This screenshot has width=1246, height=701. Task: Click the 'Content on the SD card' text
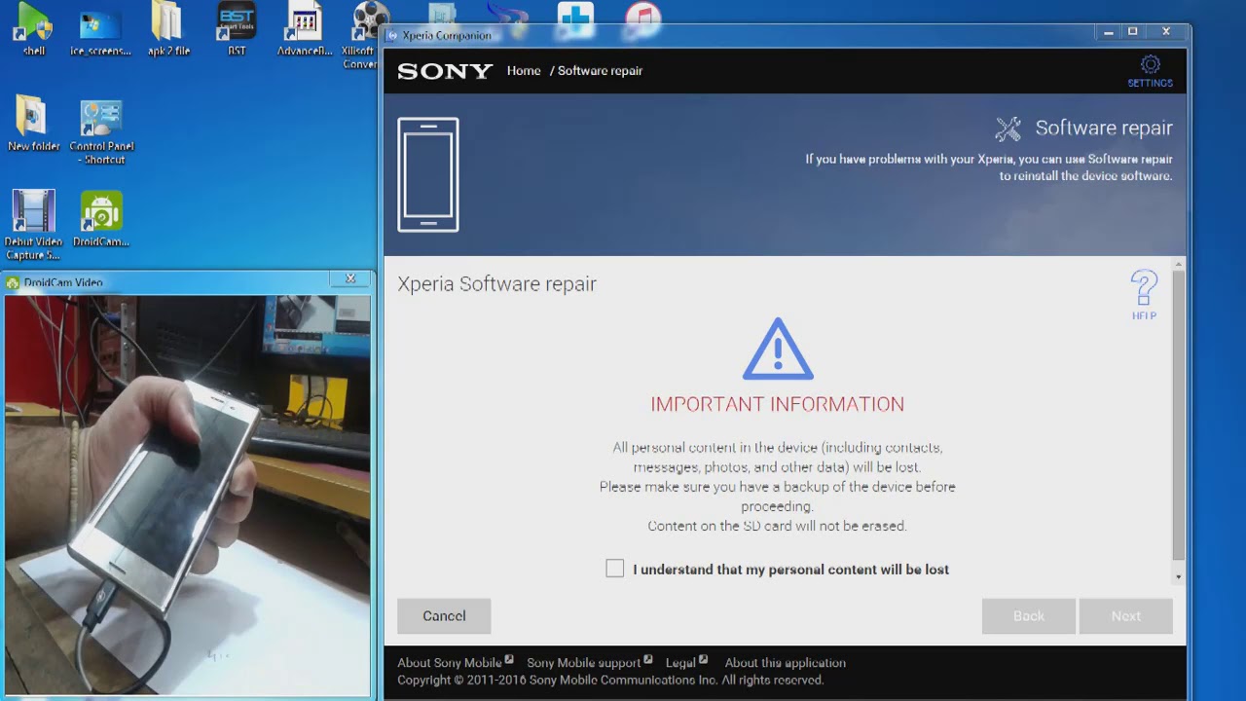click(x=778, y=526)
